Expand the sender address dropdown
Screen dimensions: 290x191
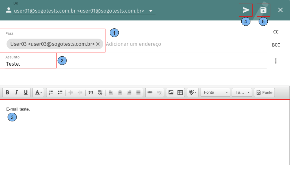pos(151,11)
